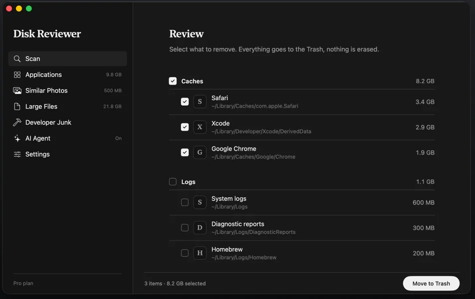This screenshot has width=475, height=299.
Task: Click the Xcode DerivedData path text
Action: 261,132
